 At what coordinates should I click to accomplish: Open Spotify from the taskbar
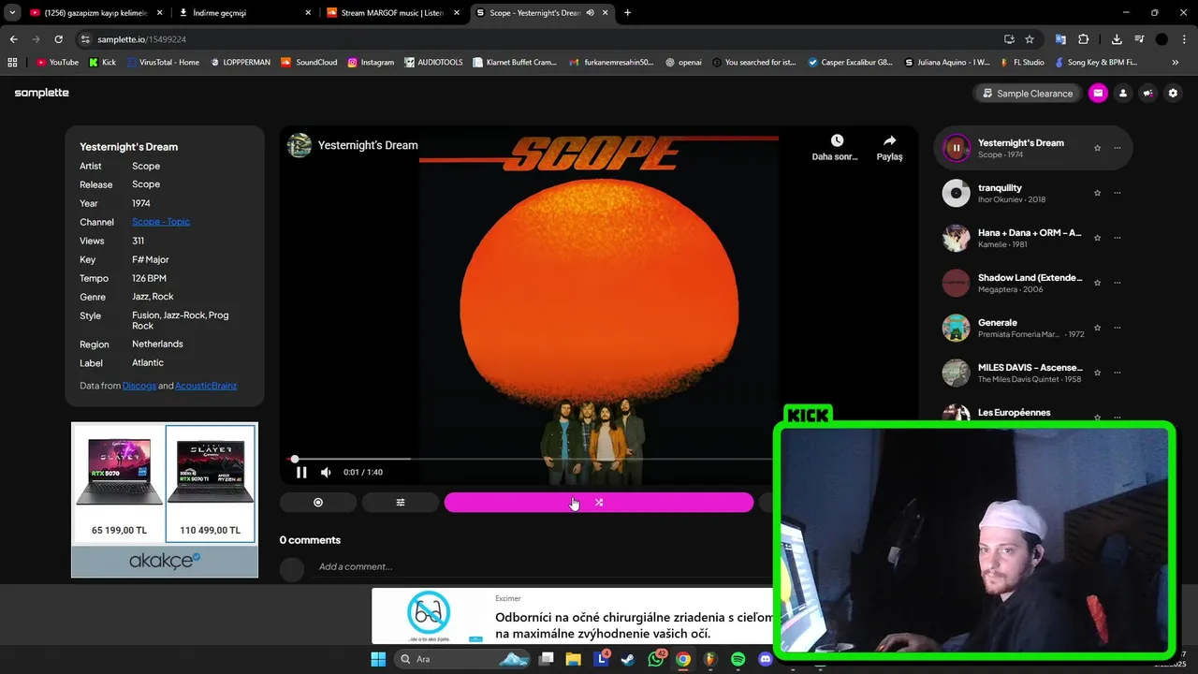pos(738,659)
